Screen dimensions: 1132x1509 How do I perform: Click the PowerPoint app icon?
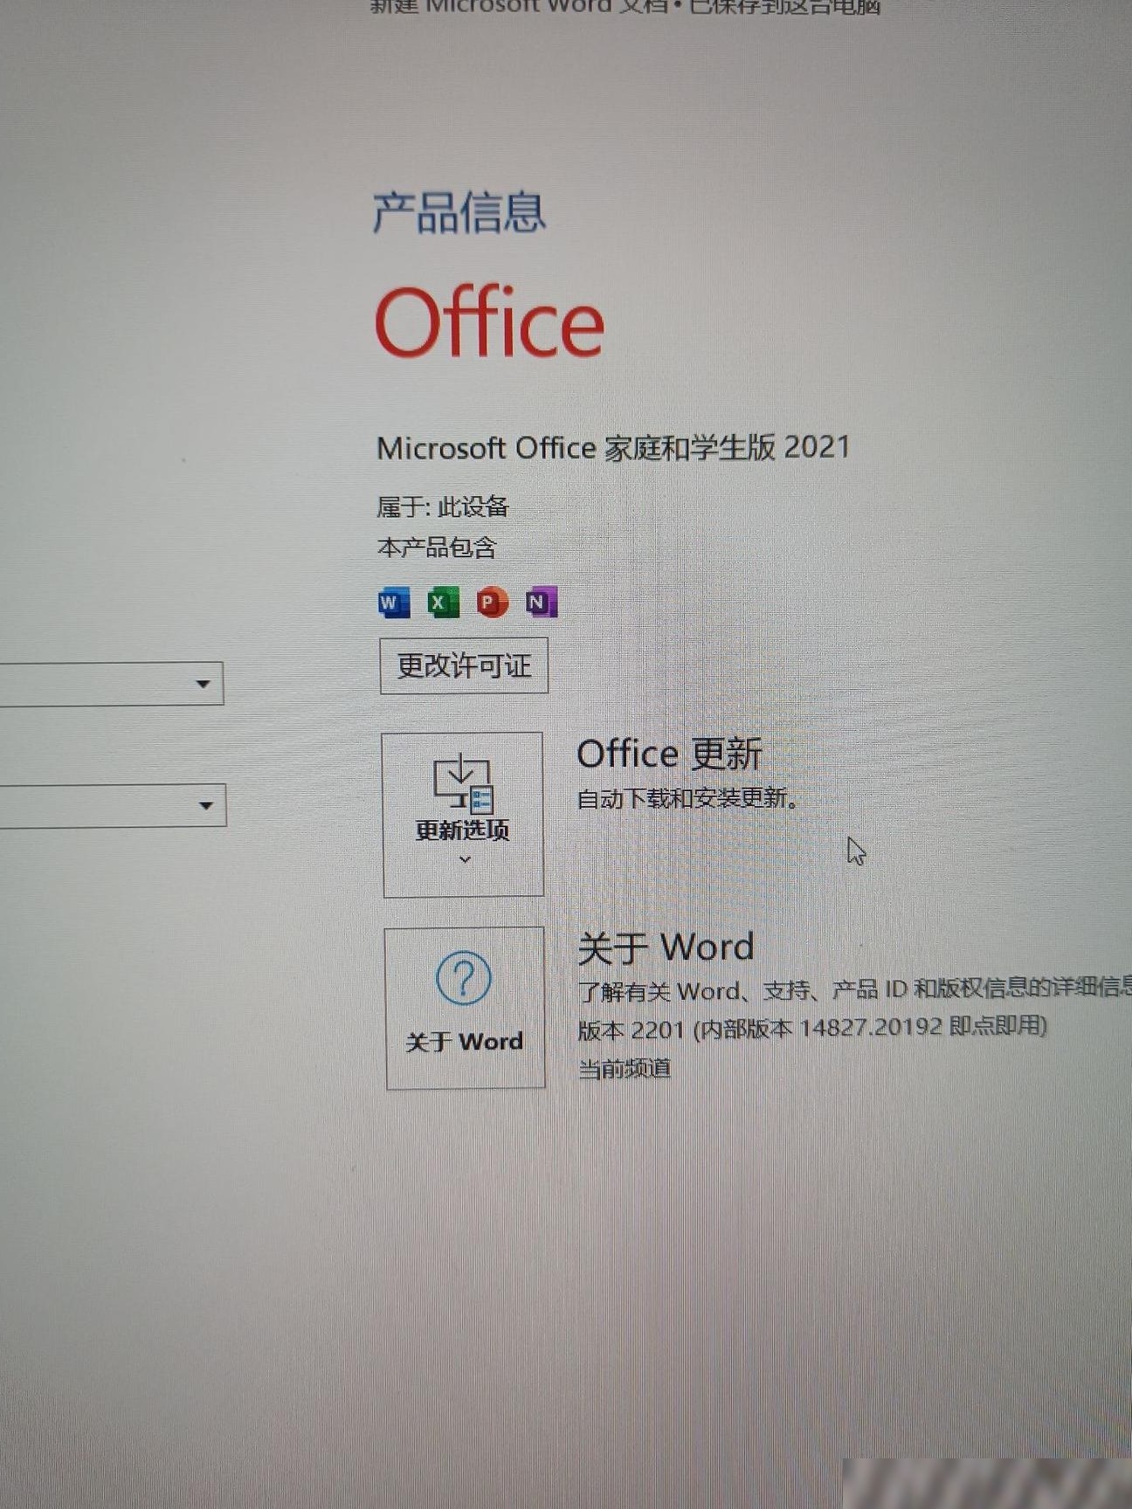[493, 603]
